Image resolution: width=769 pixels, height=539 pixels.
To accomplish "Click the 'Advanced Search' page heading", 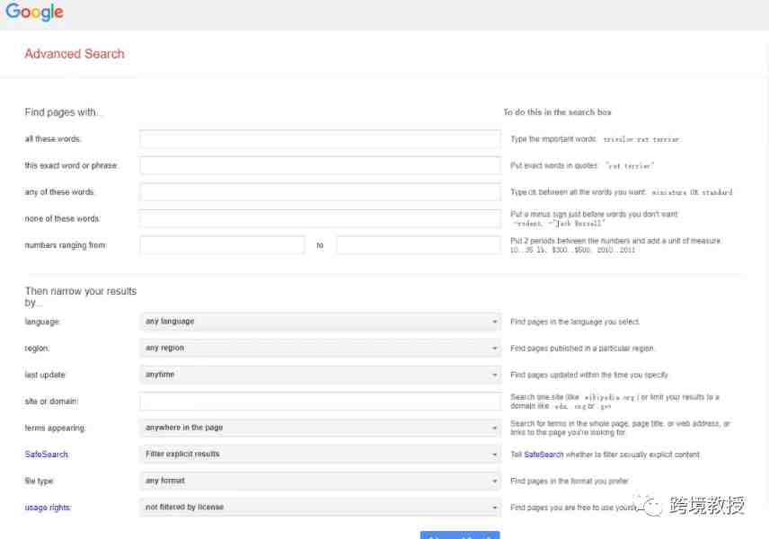I will click(x=75, y=54).
